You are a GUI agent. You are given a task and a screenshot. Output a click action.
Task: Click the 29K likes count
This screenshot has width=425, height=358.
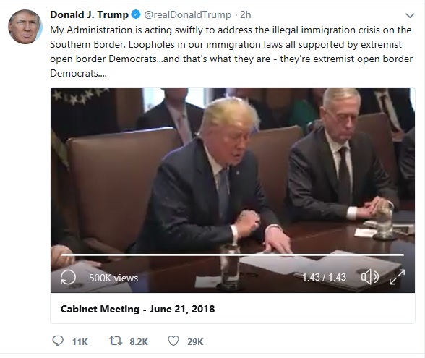[195, 341]
